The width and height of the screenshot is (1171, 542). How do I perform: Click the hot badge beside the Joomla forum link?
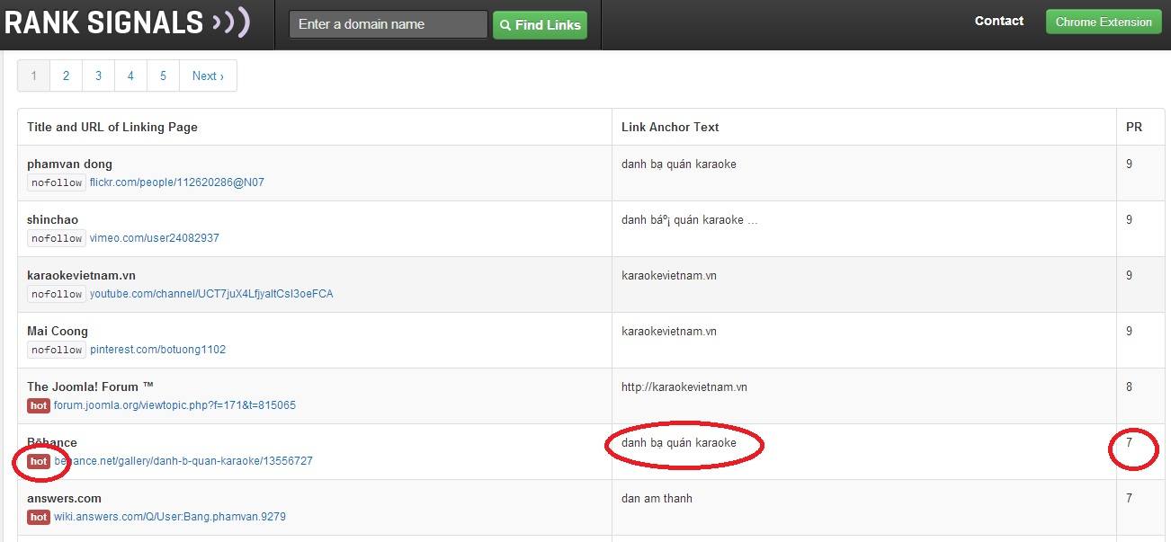pos(39,405)
